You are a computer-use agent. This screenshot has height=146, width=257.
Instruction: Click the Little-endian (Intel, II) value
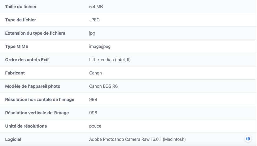pyautogui.click(x=110, y=60)
